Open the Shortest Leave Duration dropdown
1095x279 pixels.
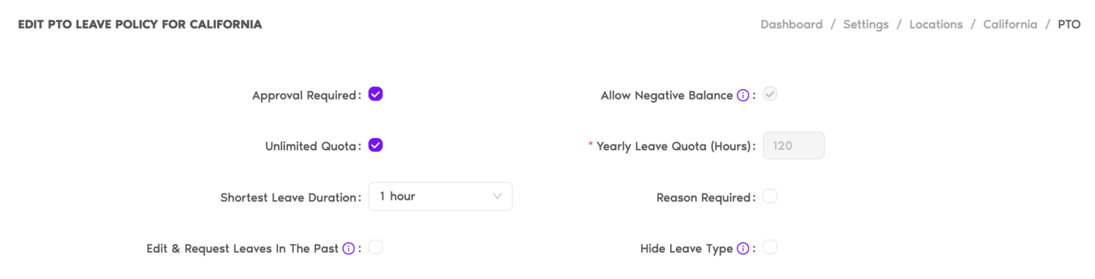[440, 196]
